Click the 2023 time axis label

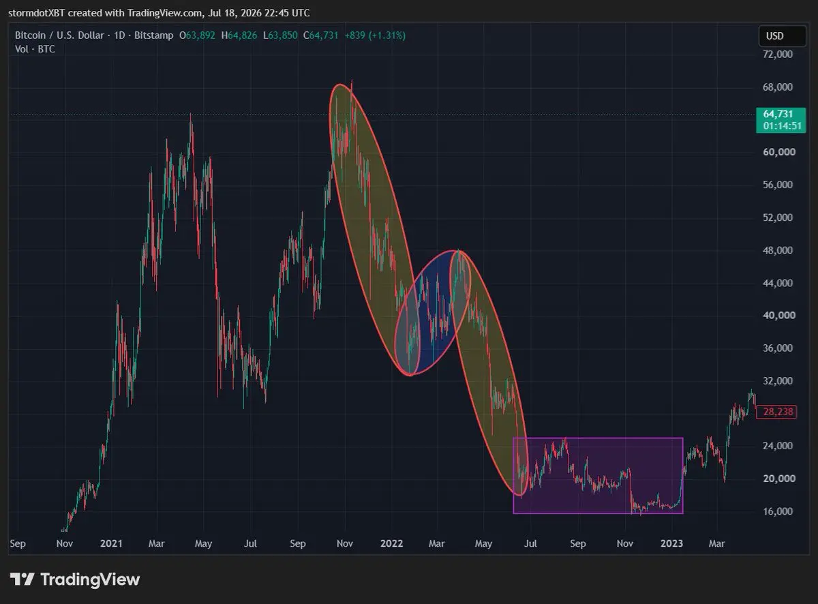(672, 544)
